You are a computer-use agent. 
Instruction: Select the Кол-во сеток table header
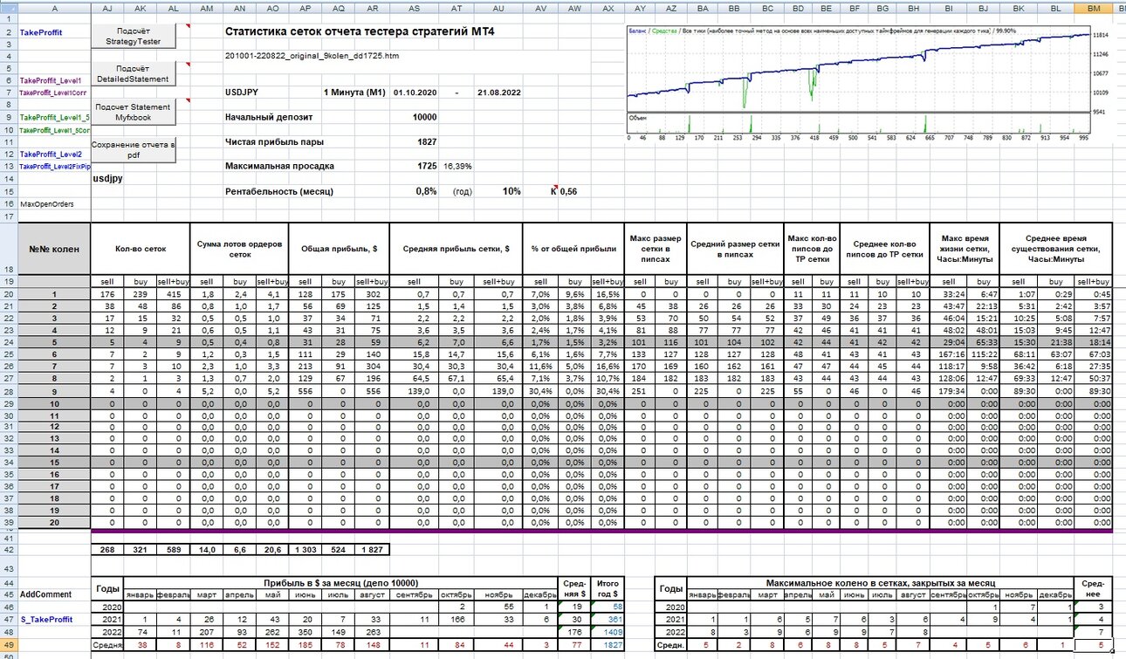click(141, 248)
